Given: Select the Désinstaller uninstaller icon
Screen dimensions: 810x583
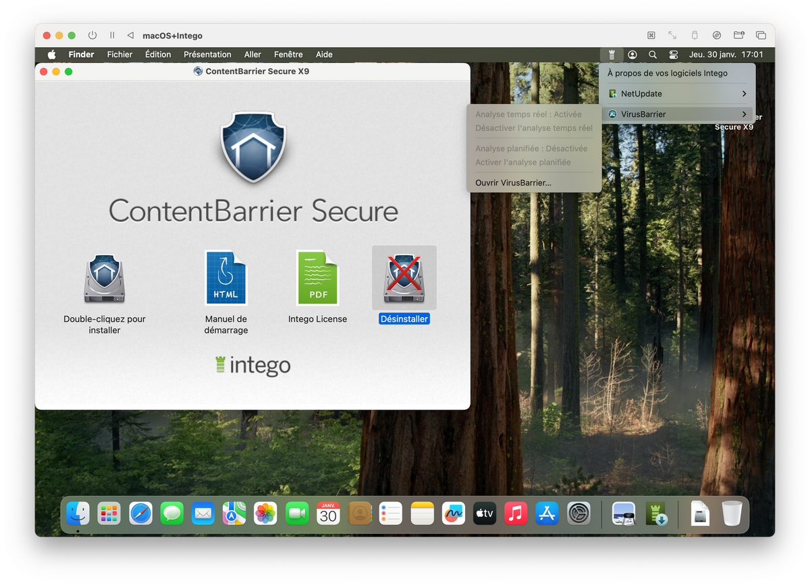Looking at the screenshot, I should click(404, 279).
